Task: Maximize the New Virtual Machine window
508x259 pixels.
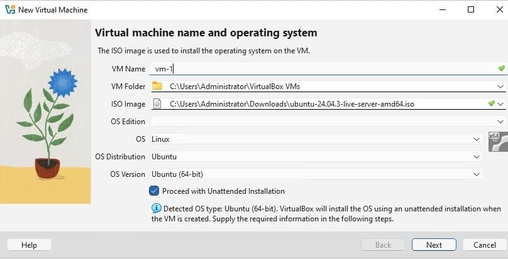Action: [471, 9]
